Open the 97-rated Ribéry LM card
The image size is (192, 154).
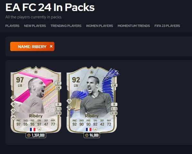(x=36, y=100)
